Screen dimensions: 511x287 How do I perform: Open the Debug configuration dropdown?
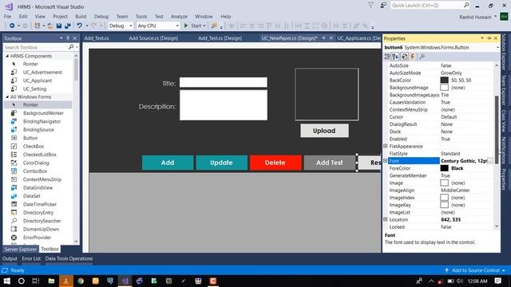(x=131, y=26)
